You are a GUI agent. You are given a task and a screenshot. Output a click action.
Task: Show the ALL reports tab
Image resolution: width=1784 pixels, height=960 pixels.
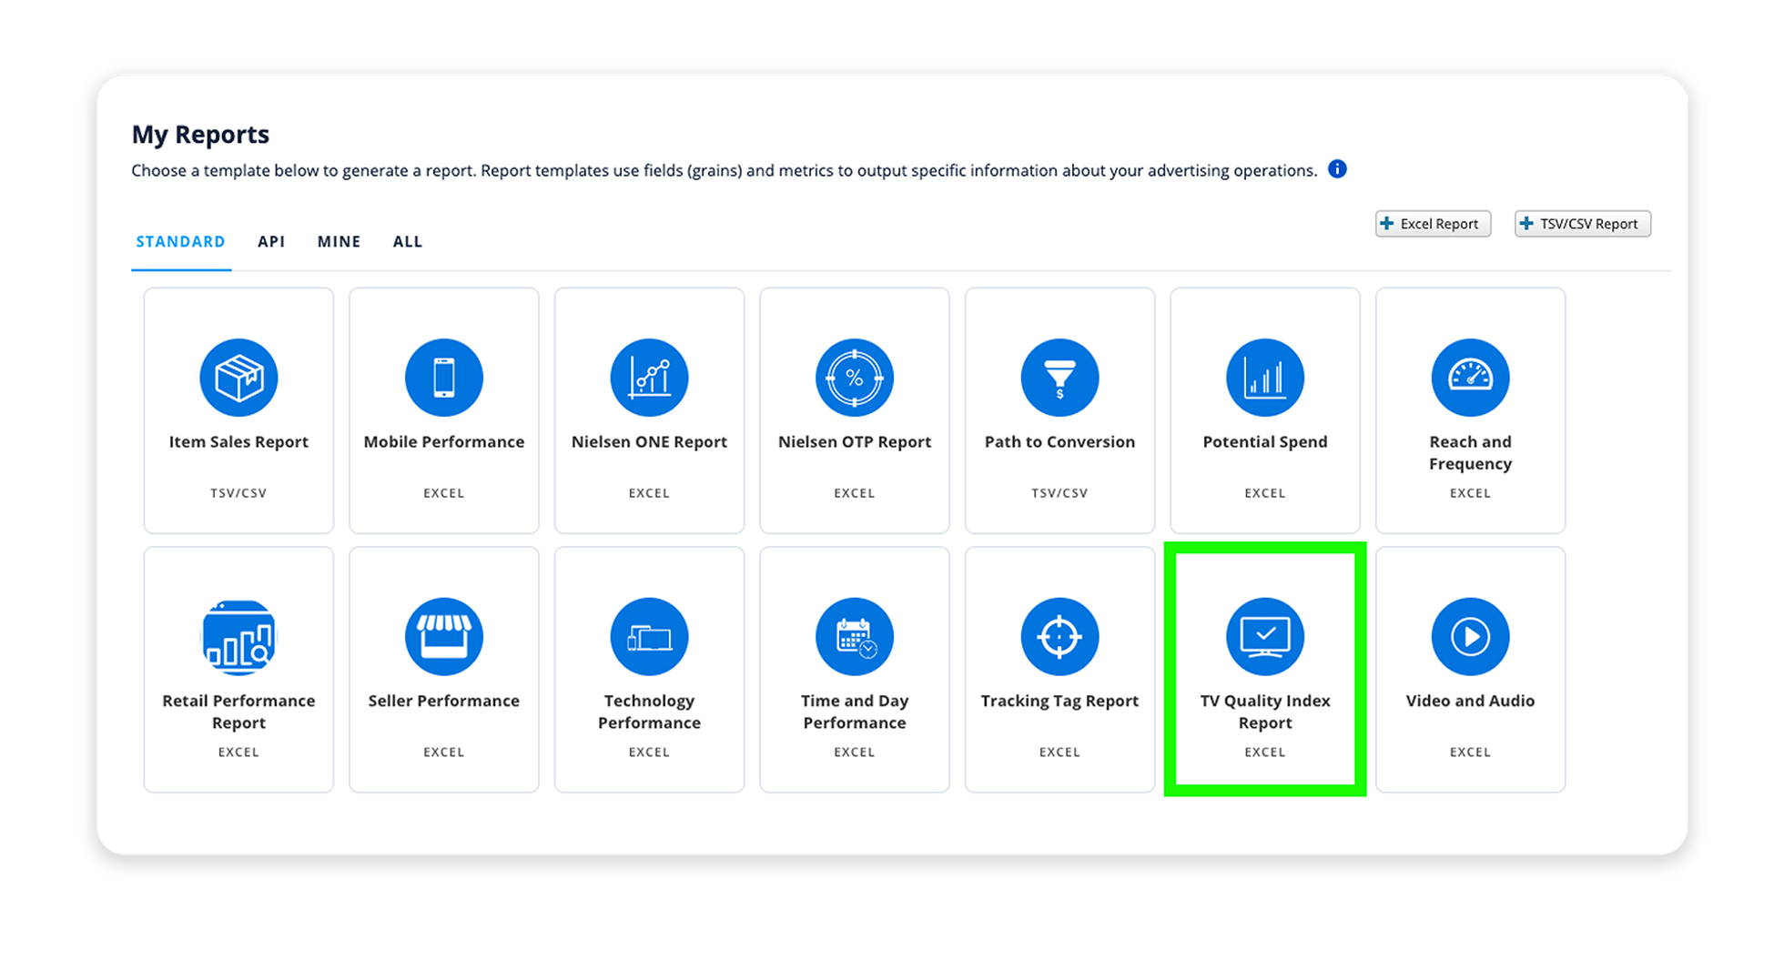click(x=408, y=242)
